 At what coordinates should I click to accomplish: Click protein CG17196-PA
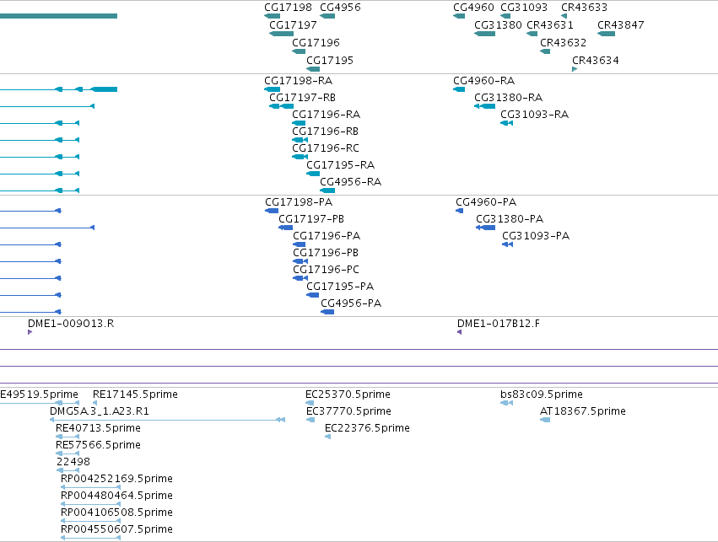299,244
